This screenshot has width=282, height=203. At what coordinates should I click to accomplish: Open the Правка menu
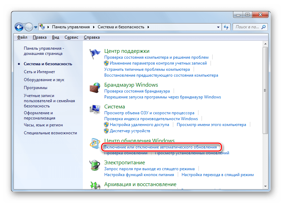[x=40, y=37]
